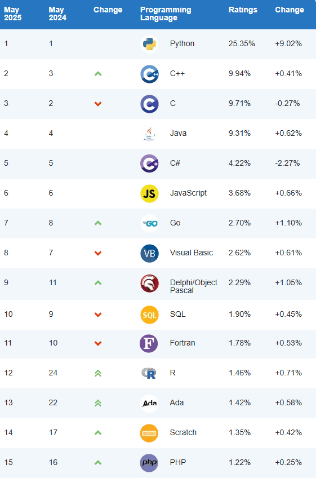
Task: Click the orange SQL icon
Action: 149,315
